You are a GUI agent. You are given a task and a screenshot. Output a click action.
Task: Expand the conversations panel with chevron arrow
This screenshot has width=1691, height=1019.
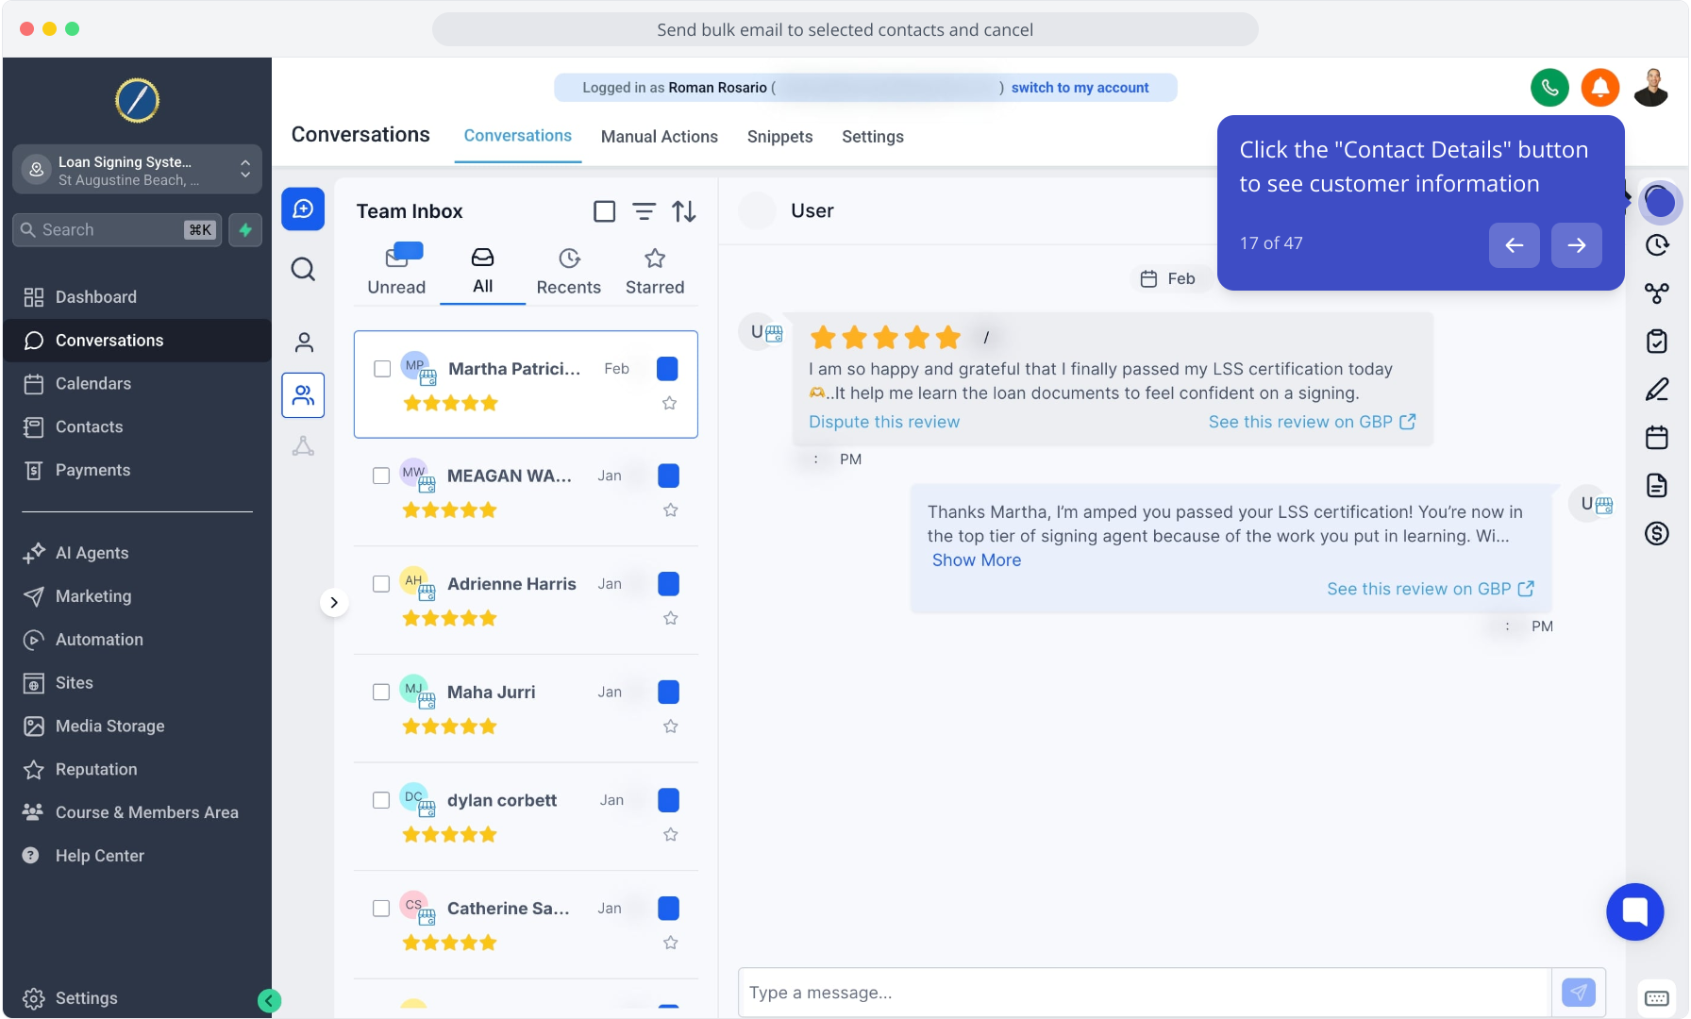[x=334, y=602]
